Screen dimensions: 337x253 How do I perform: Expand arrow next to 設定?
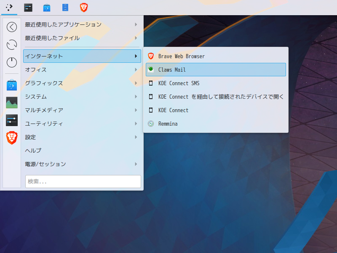click(136, 137)
